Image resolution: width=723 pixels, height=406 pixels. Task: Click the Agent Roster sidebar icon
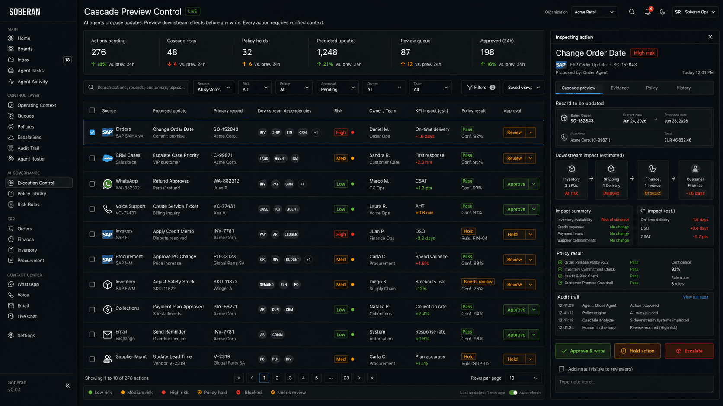[11, 158]
